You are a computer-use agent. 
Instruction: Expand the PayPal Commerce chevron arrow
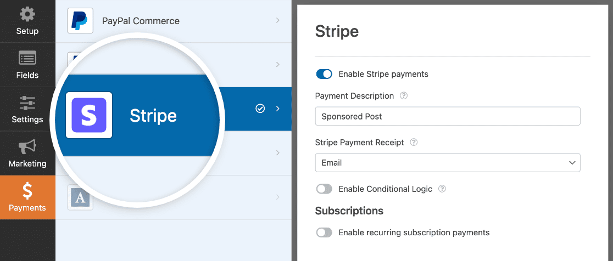pyautogui.click(x=277, y=20)
